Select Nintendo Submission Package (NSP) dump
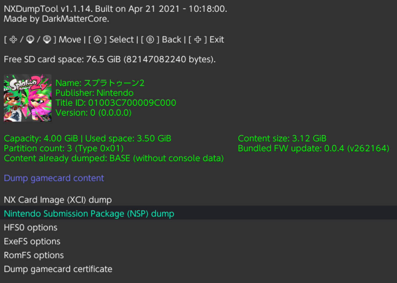The height and width of the screenshot is (283, 397). click(x=89, y=214)
